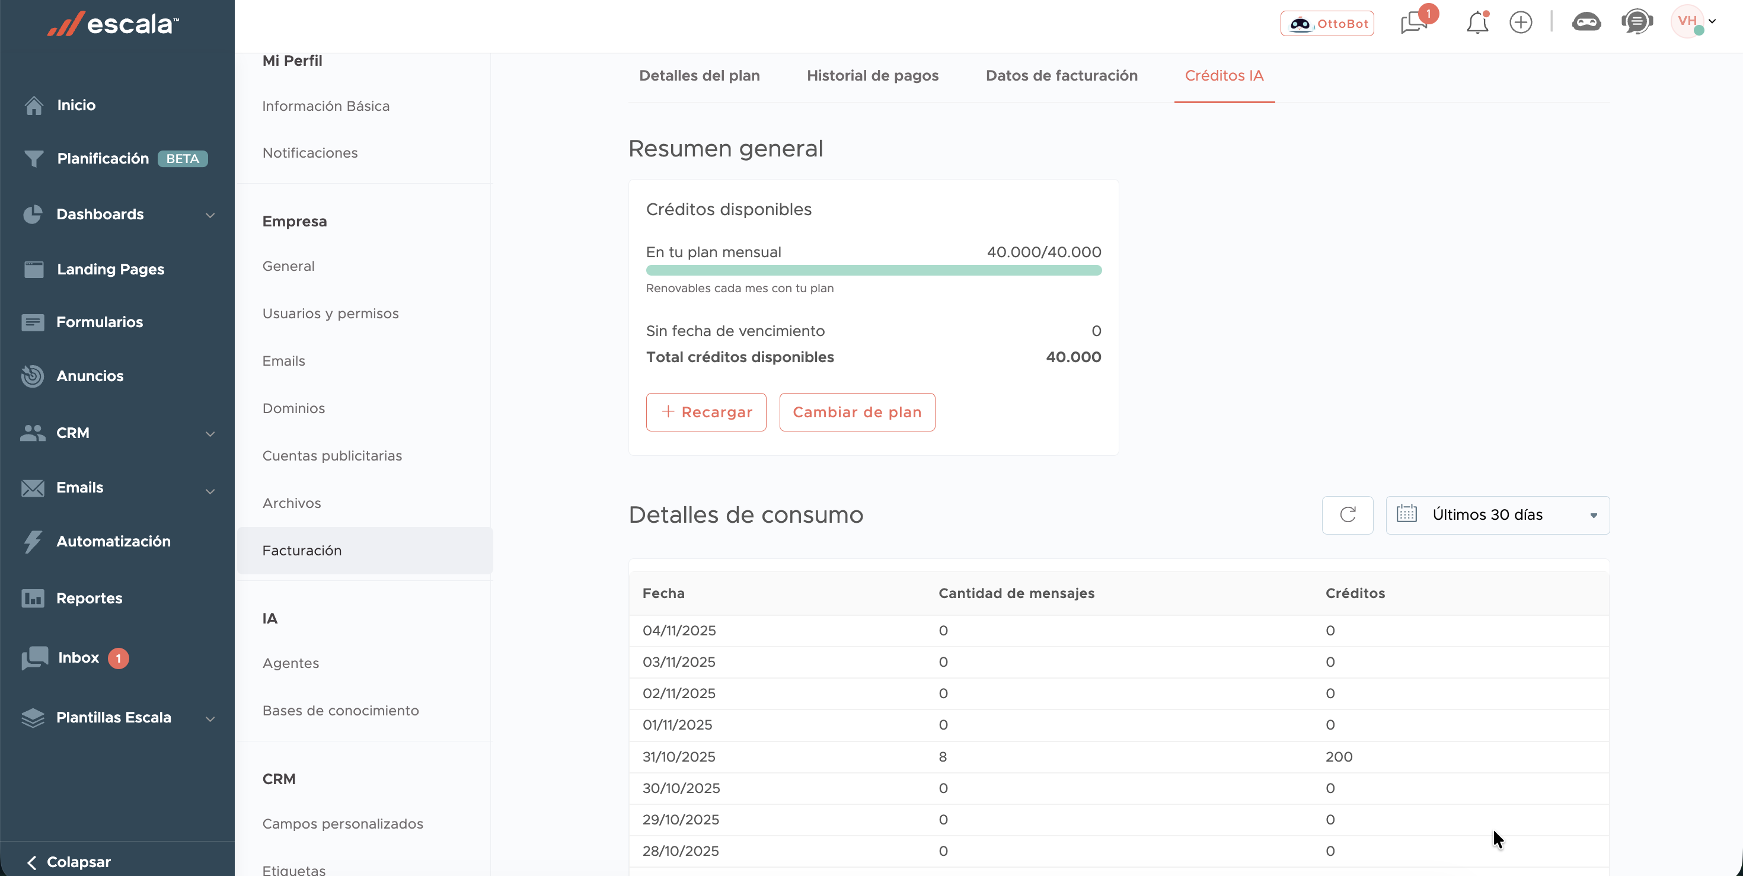This screenshot has width=1743, height=876.
Task: Click the monthly plan credits progress bar
Action: 873,271
